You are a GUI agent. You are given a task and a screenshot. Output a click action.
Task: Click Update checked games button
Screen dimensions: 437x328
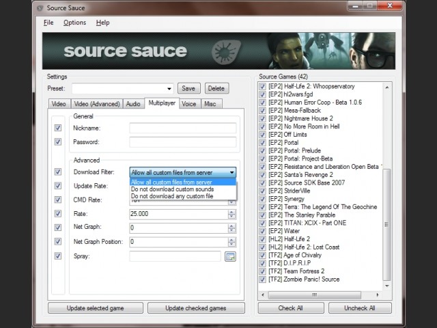[196, 308]
